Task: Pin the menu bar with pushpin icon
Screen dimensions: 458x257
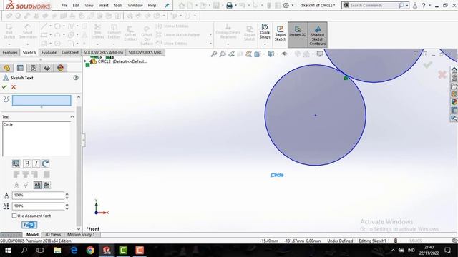Action: (167, 5)
